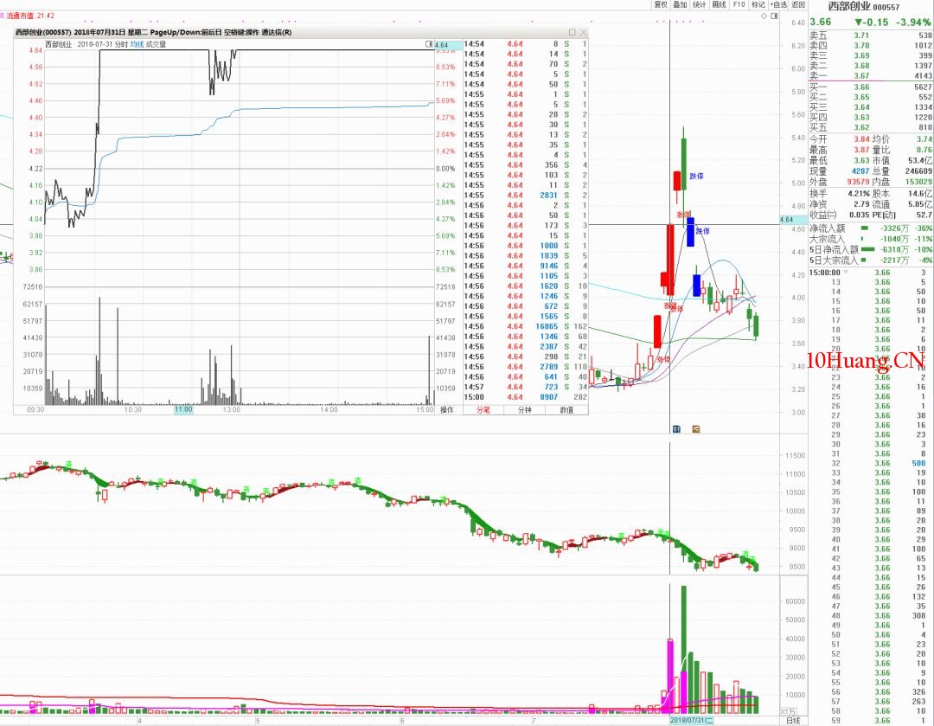Maximize the intraday popup window

pyautogui.click(x=573, y=32)
